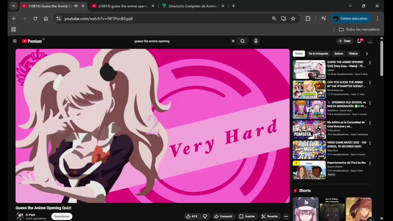Open options for 4th chapter scene video
The height and width of the screenshot is (221, 393).
(x=370, y=83)
